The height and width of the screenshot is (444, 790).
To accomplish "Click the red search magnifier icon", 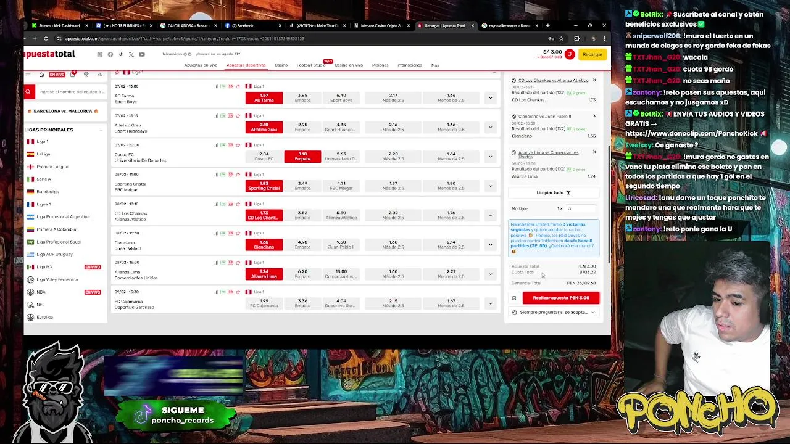I will click(x=28, y=92).
